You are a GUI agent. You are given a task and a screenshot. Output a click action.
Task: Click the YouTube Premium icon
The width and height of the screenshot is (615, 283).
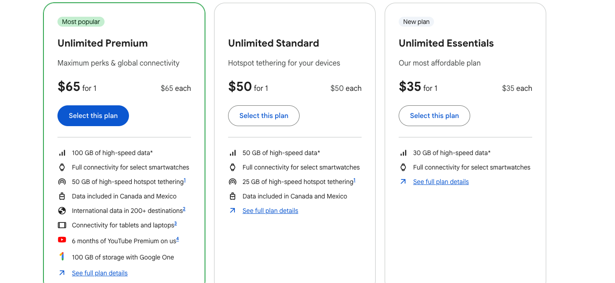(x=62, y=240)
